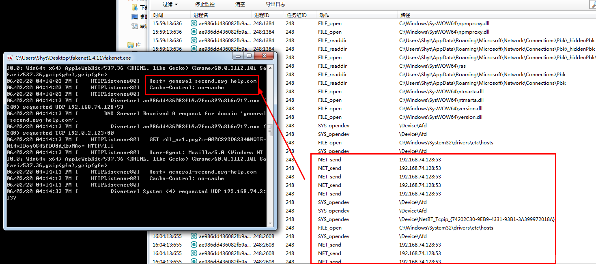596x264 pixels.
Task: Click the console scrollbar up arrow
Action: 270,68
